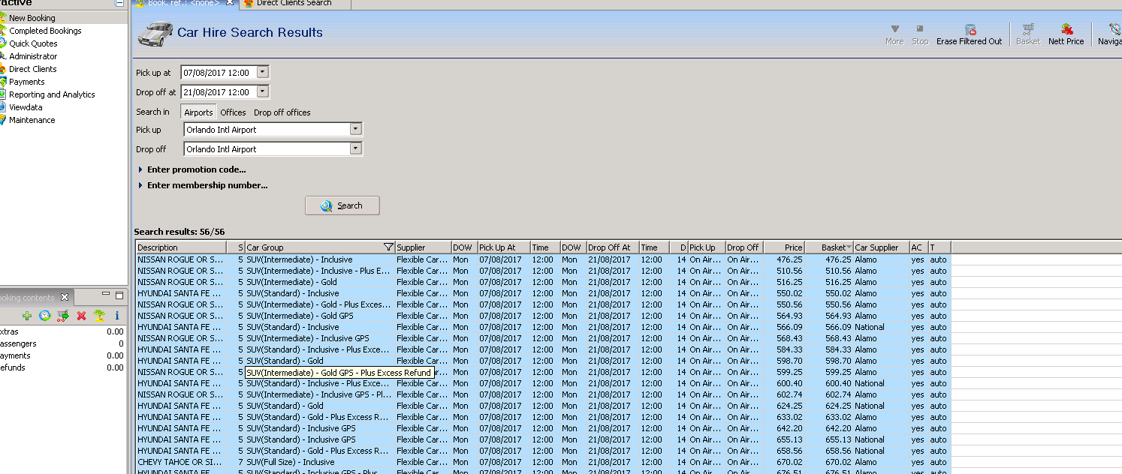
Task: Click the magnifier globe icon on Search button
Action: coord(327,205)
